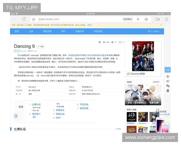
Task: Tap the microphone voice search icon
Action: [138, 19]
